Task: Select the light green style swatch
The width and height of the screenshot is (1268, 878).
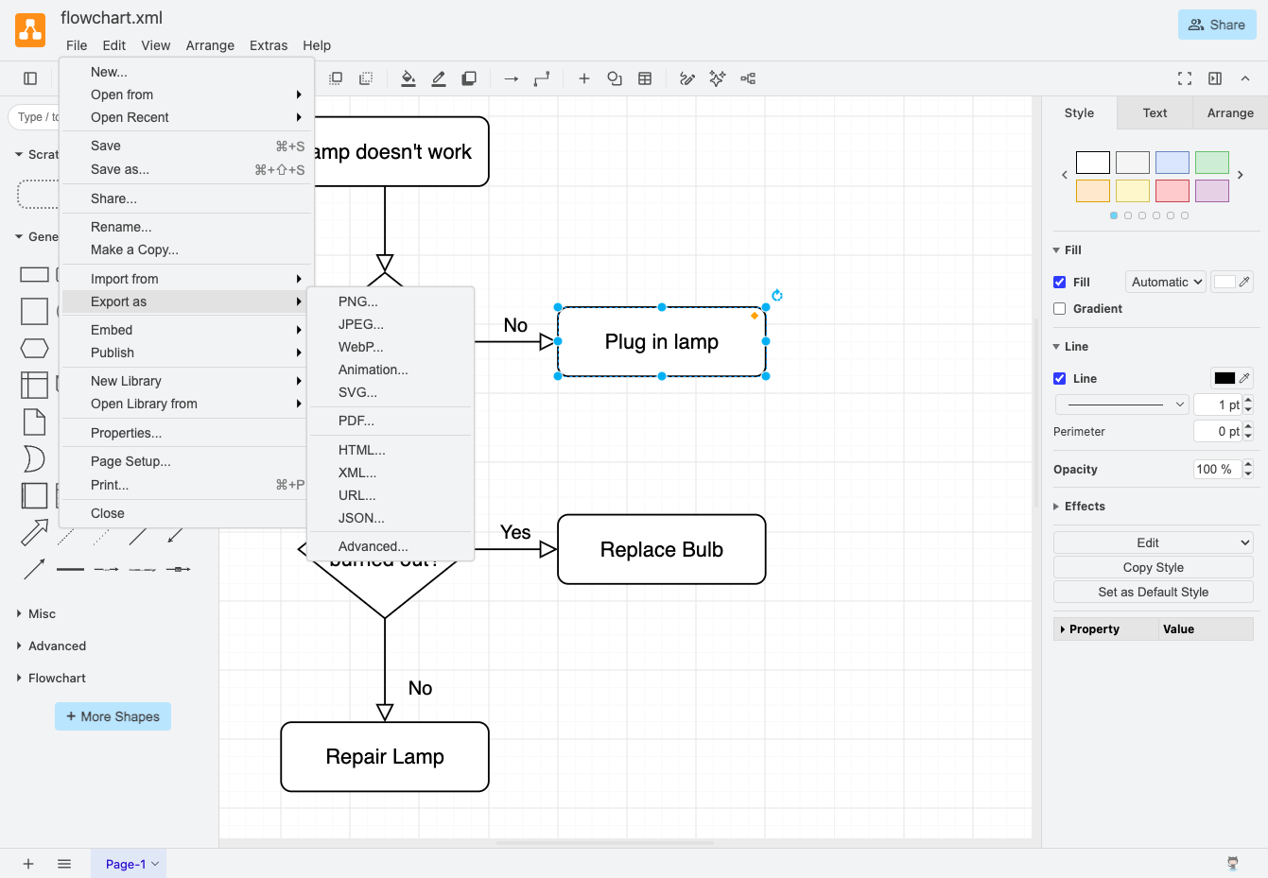Action: (1212, 163)
